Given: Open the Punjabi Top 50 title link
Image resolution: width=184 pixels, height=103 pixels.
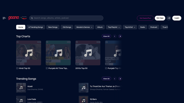Looking at the screenshot, I should tap(114, 68).
